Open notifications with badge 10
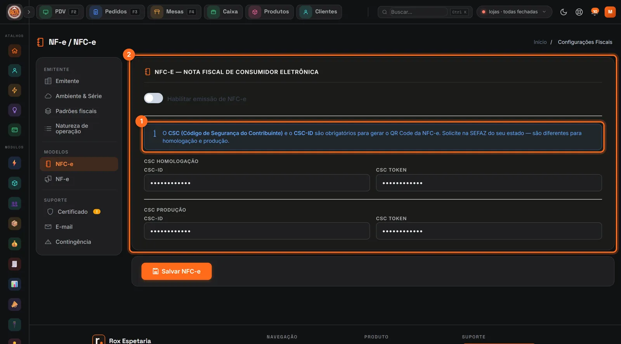This screenshot has height=344, width=621. click(x=595, y=12)
